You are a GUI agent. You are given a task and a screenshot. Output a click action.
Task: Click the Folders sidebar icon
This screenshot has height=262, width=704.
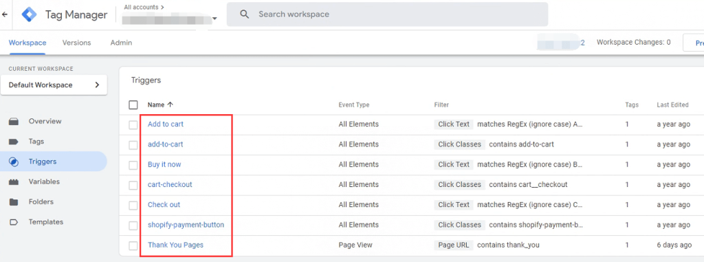[x=14, y=201]
